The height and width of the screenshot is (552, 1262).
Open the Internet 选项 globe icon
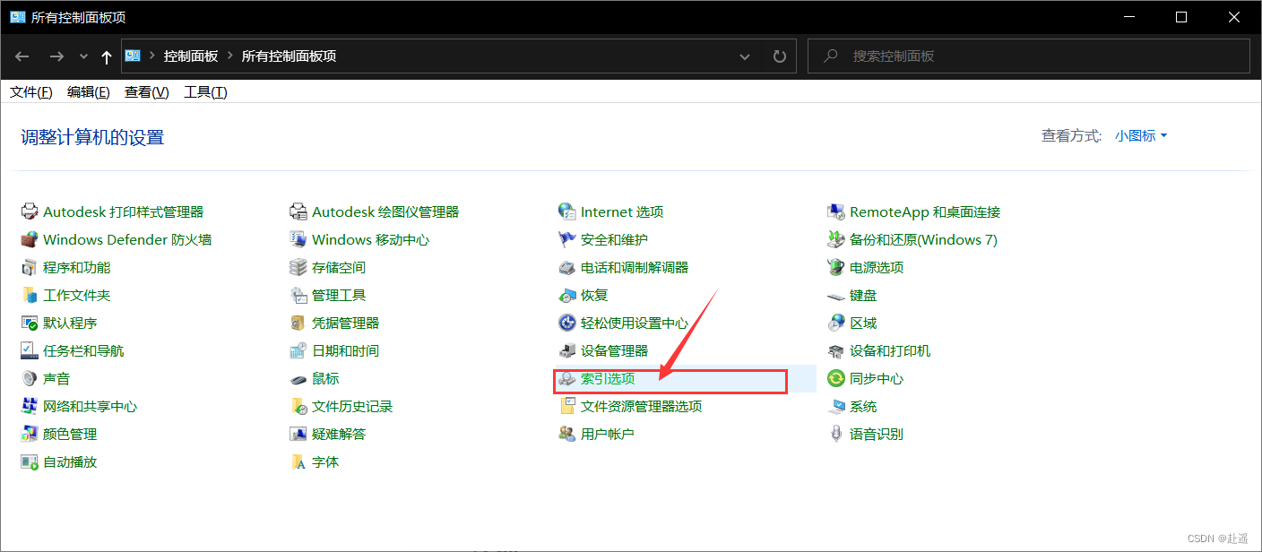click(x=567, y=212)
